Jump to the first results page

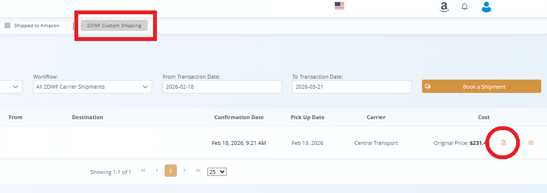(x=143, y=170)
